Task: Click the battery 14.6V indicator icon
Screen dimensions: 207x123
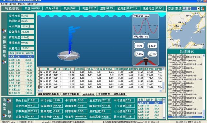Action: coord(139,54)
